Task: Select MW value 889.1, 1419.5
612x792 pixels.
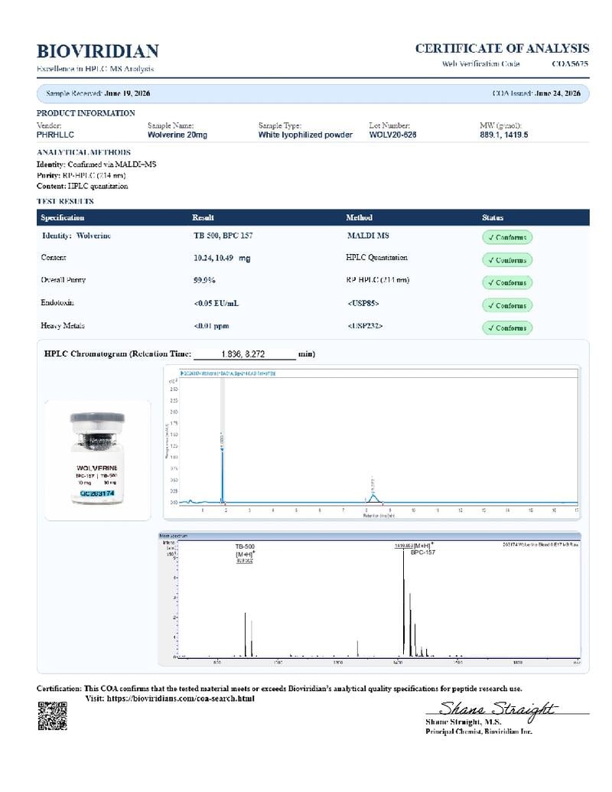Action: pyautogui.click(x=503, y=135)
